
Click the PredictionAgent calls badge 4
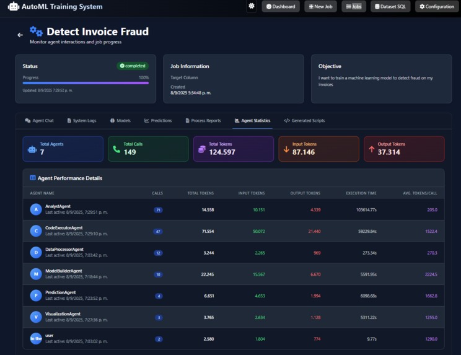[x=159, y=296]
